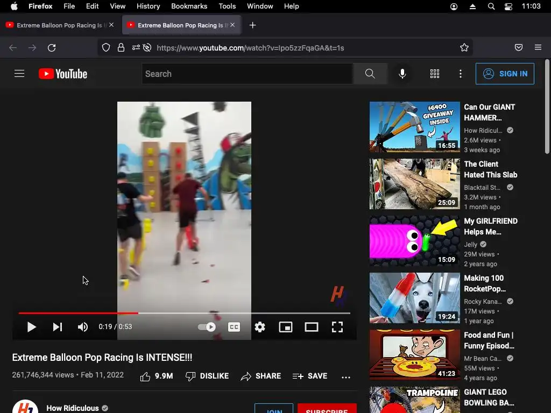Open GIANT LEGO BOWLING video title
The width and height of the screenshot is (551, 413).
489,397
